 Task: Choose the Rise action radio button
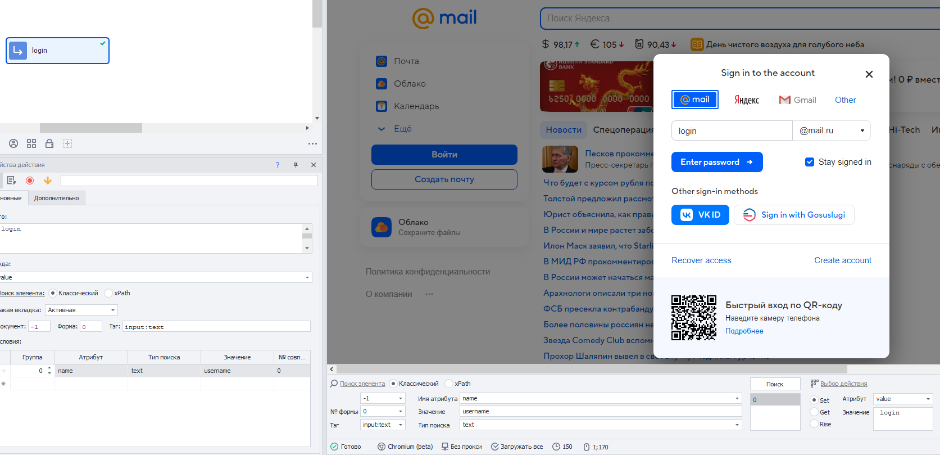click(814, 424)
